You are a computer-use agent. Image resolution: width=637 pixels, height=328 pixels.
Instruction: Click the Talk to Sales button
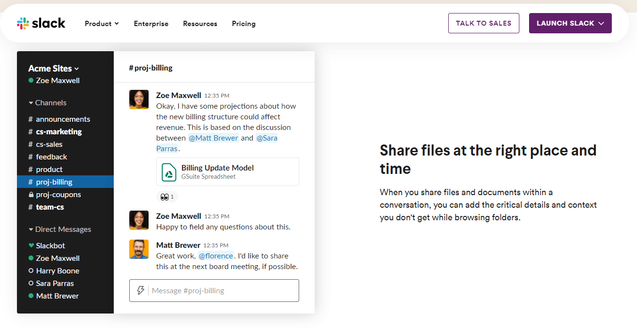484,23
